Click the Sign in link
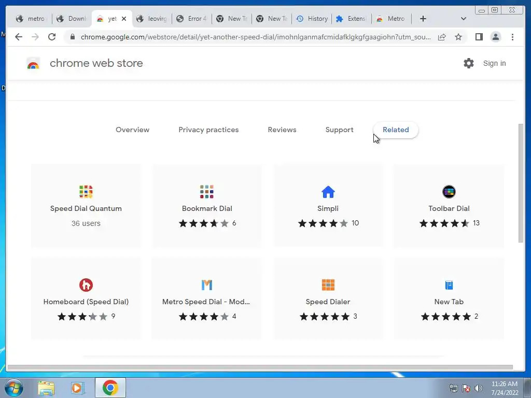The image size is (531, 398). 494,63
